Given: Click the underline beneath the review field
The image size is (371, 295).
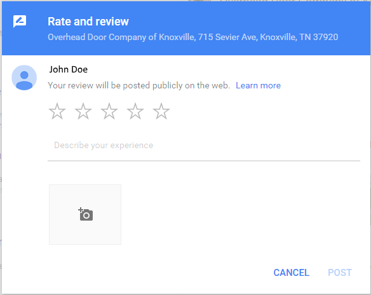Looking at the screenshot, I should click(x=204, y=161).
